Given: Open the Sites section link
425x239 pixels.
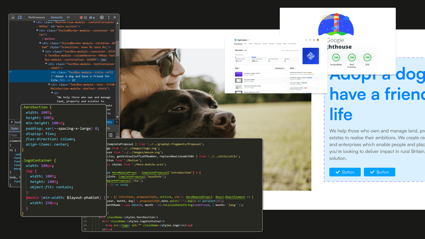Looking at the screenshot, I should tap(237, 68).
